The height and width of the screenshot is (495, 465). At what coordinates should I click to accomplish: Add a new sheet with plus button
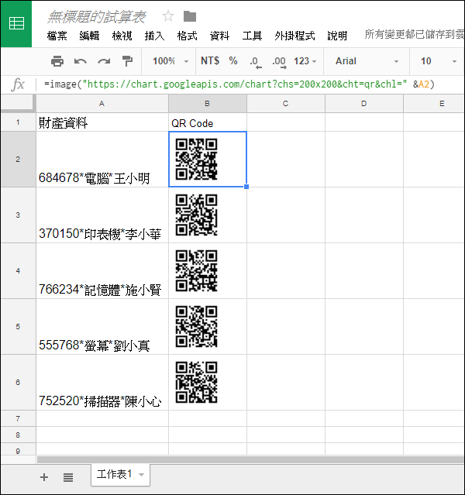[x=44, y=477]
